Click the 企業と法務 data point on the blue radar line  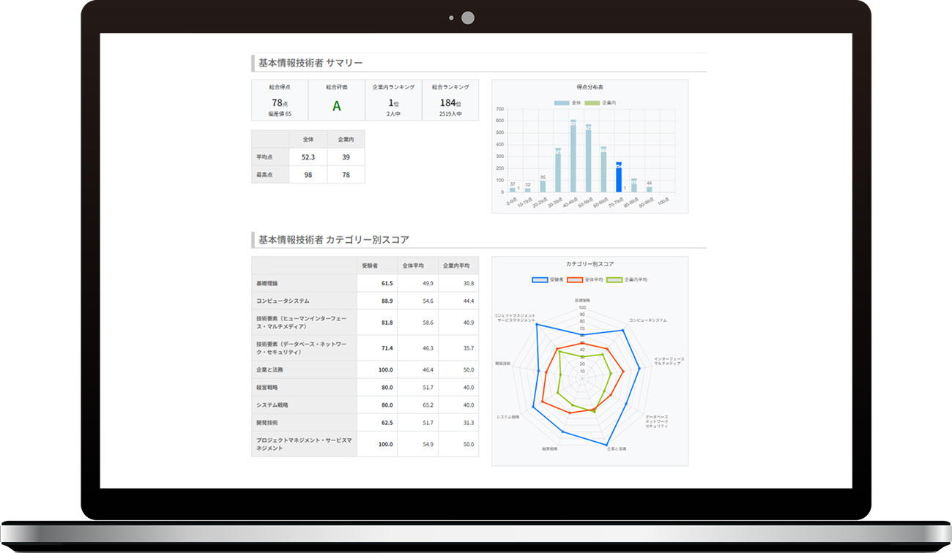tap(607, 444)
